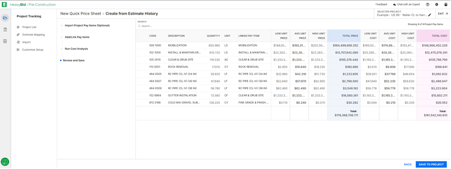
Task: Sort by the CODE column header
Action: [x=152, y=36]
